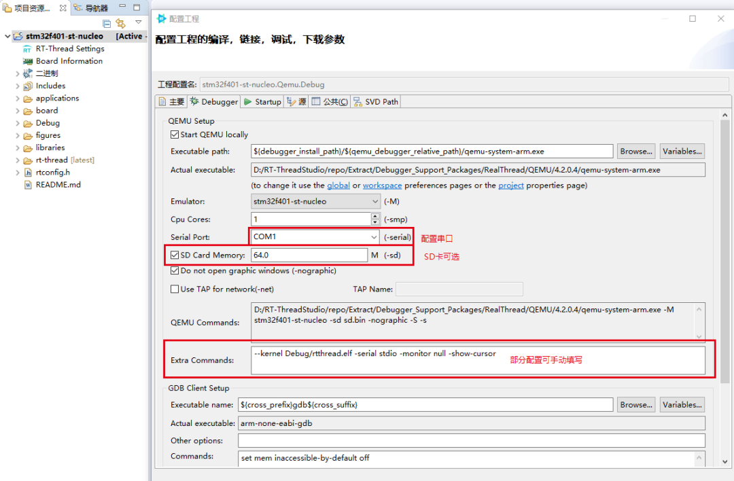Toggle SD Card Memory checkbox
The image size is (734, 481).
pyautogui.click(x=175, y=255)
